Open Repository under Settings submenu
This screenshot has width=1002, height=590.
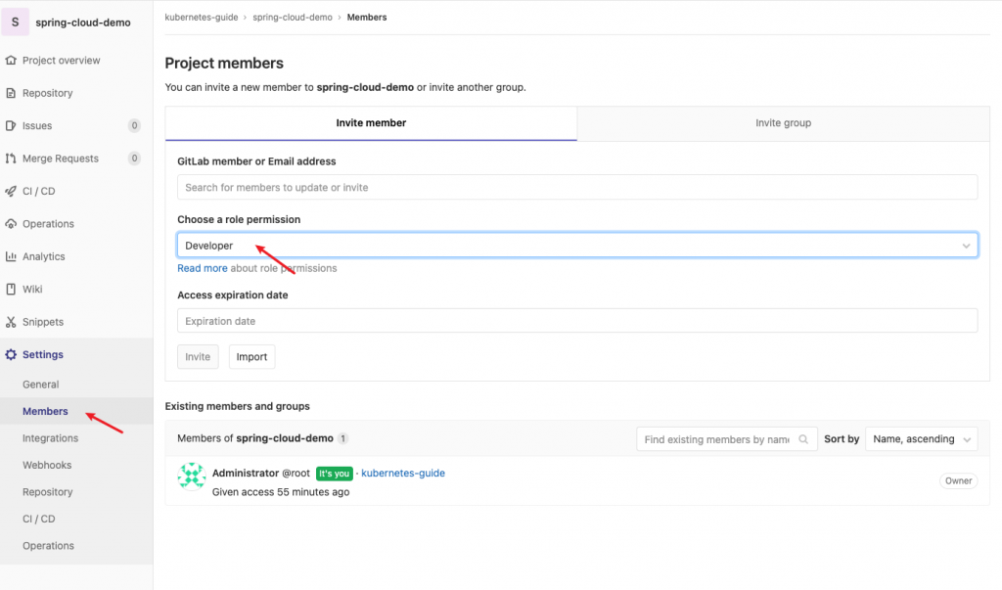(48, 491)
